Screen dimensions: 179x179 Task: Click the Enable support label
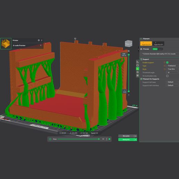(148, 62)
